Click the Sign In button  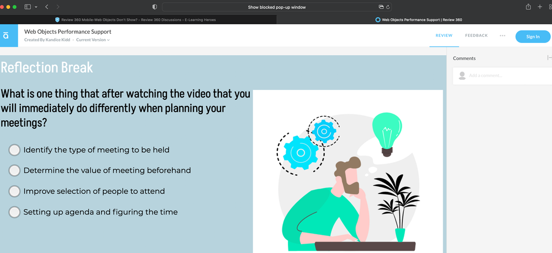(x=533, y=36)
